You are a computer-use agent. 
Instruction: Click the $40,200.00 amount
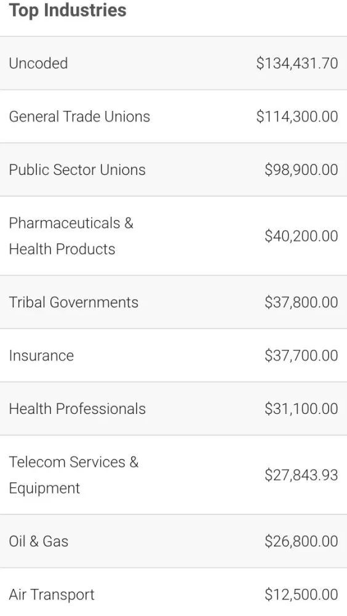(x=301, y=236)
